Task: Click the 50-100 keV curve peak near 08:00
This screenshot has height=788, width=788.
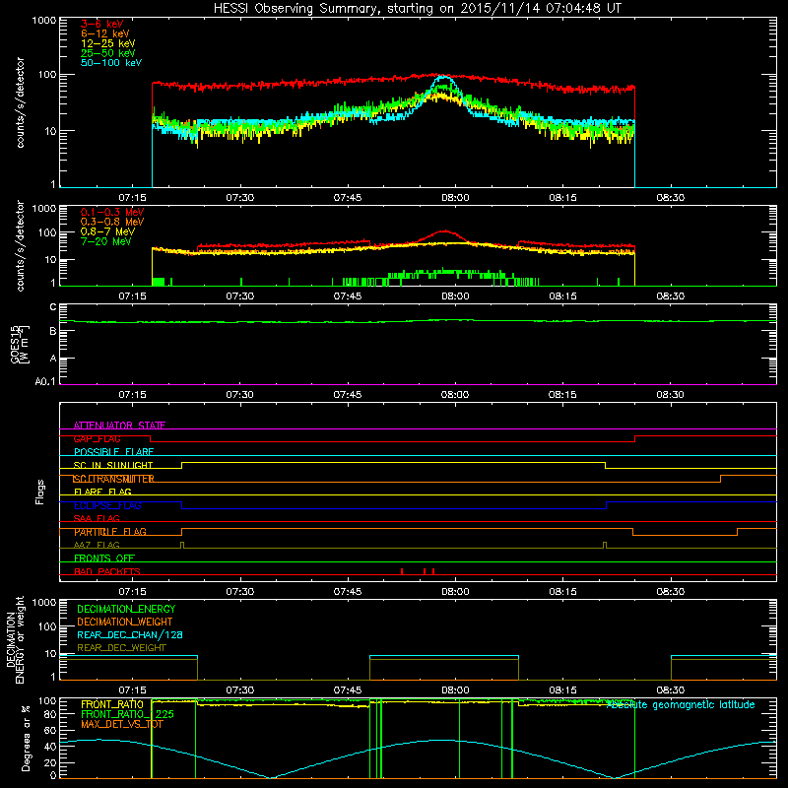Action: point(443,77)
